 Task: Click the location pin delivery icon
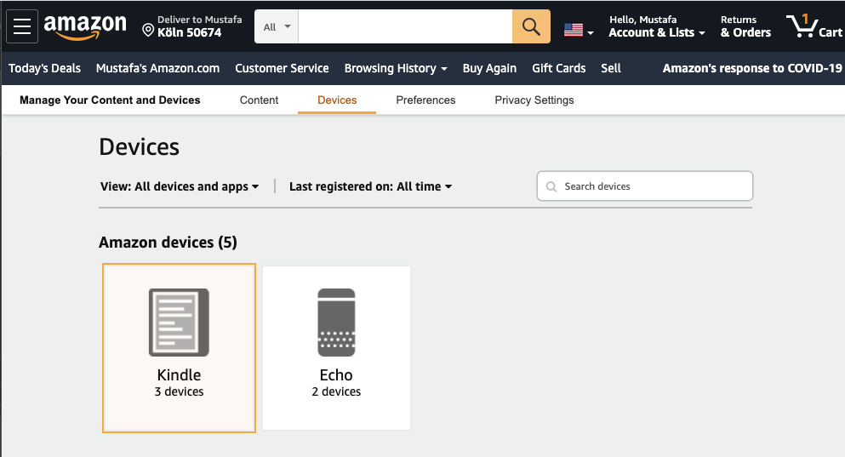[148, 30]
